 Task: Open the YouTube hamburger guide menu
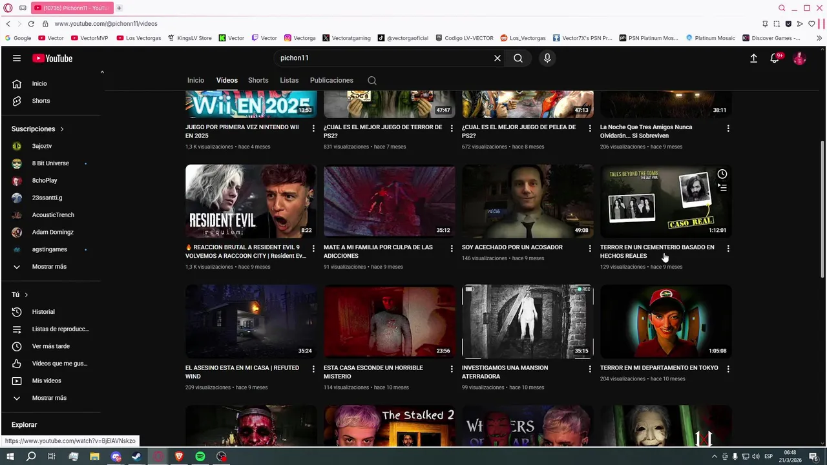(17, 58)
